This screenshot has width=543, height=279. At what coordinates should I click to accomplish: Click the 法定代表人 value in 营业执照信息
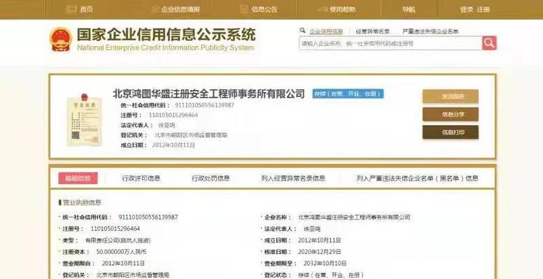click(x=312, y=229)
